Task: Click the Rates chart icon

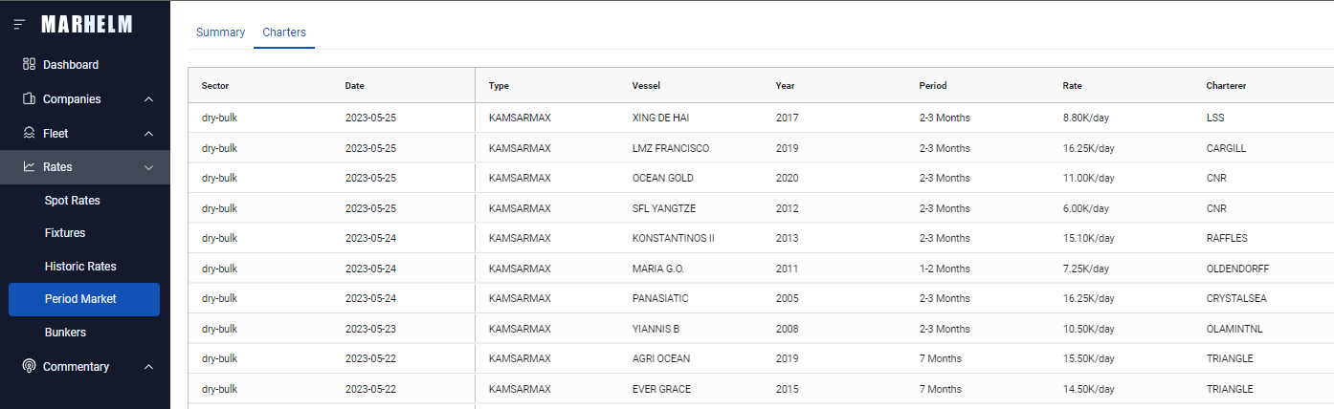Action: 29,167
